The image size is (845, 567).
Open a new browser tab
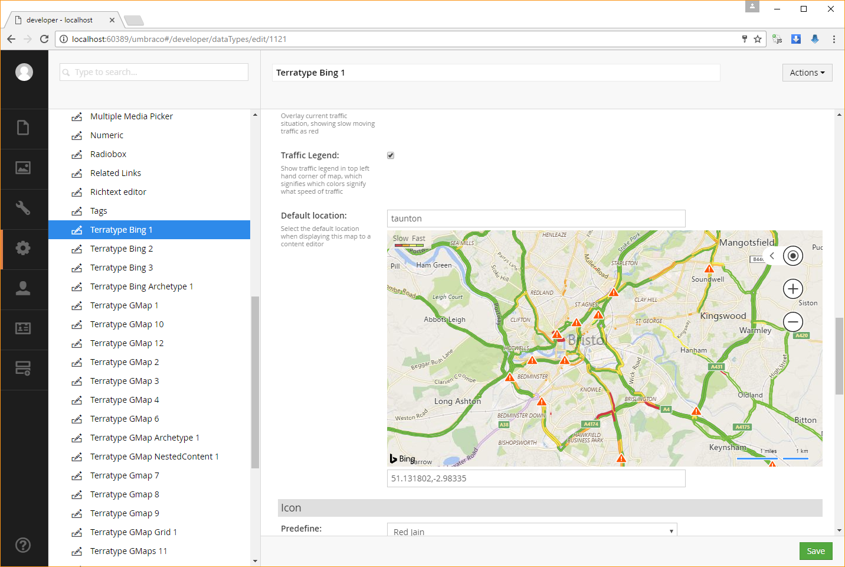tap(134, 21)
